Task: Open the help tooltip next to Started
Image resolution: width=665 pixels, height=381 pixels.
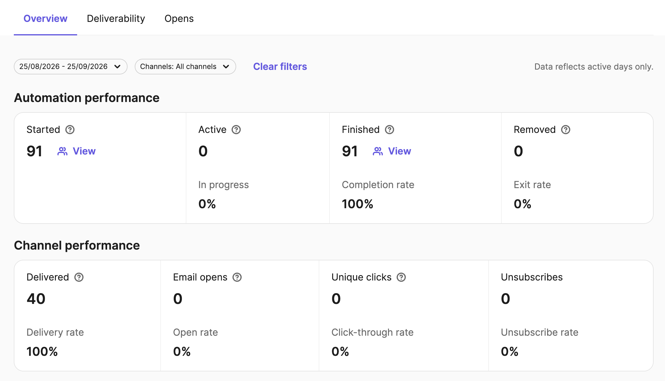Action: (70, 130)
